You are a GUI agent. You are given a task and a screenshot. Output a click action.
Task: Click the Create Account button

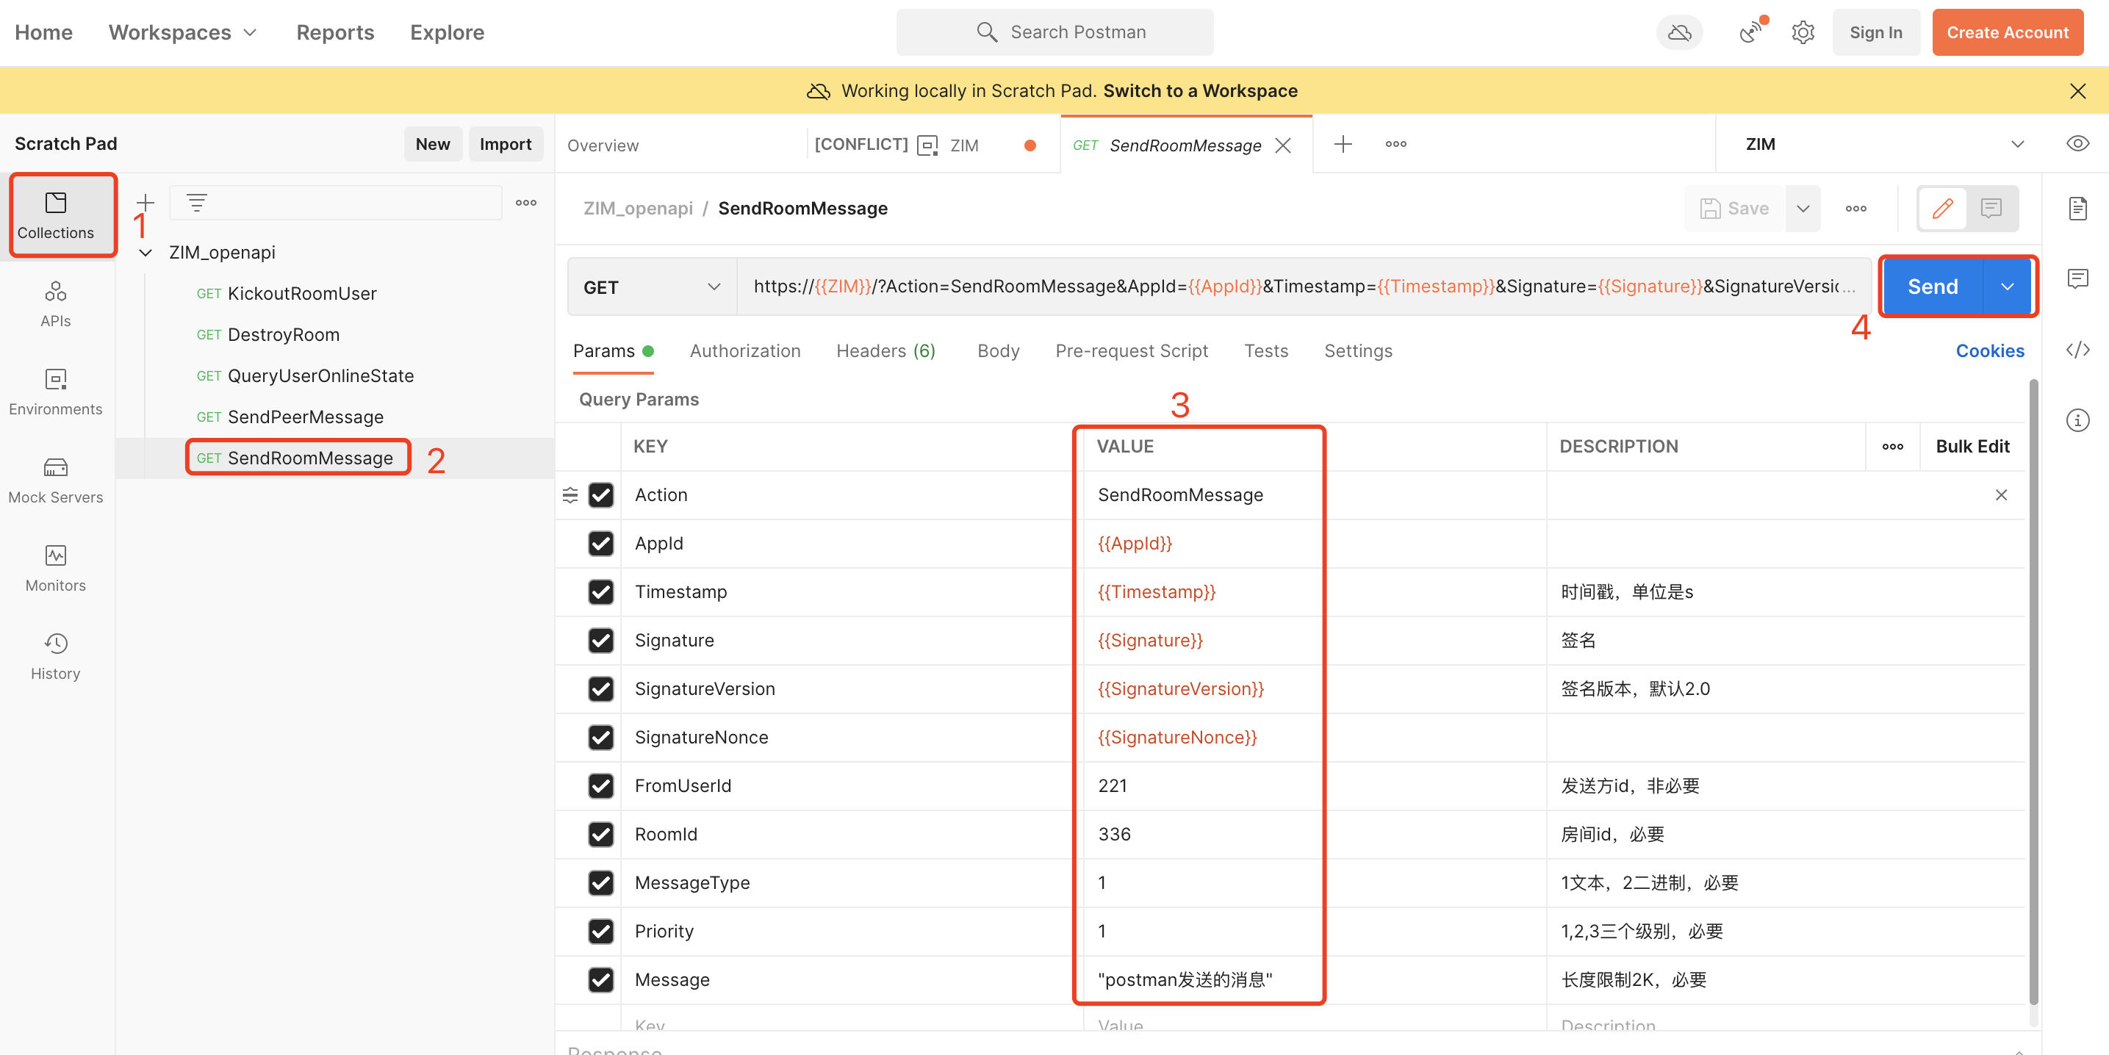coord(2007,33)
